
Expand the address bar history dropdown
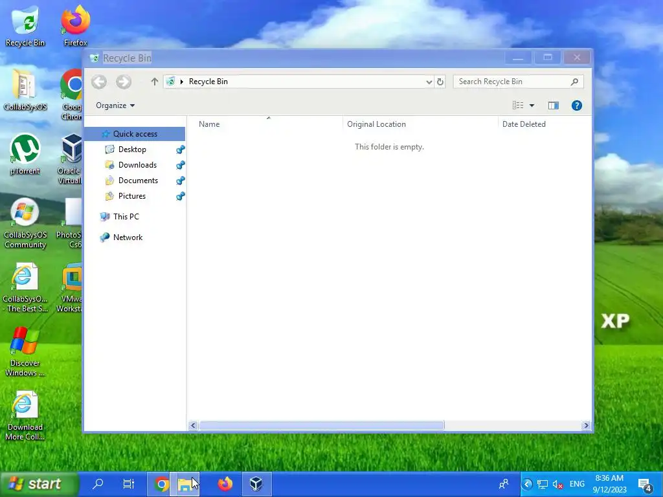coord(429,82)
